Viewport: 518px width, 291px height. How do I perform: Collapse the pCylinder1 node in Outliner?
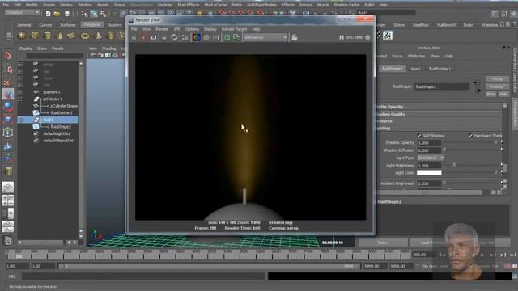[20, 99]
